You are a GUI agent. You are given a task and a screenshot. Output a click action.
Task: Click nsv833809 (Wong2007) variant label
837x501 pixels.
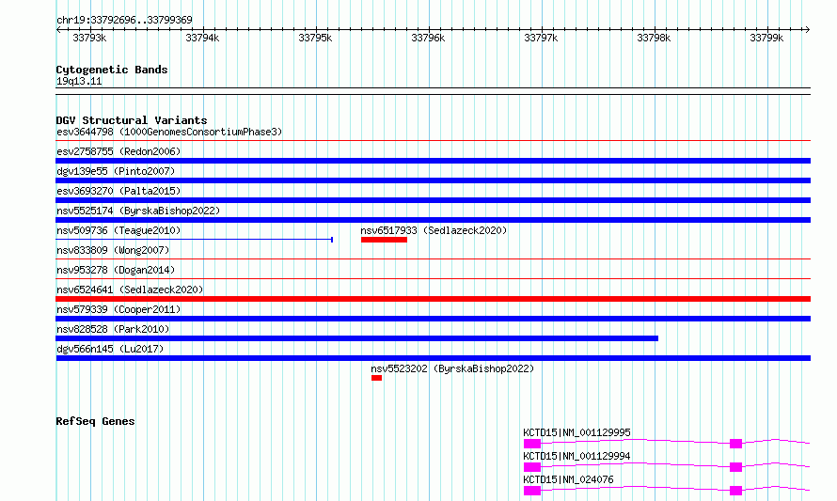click(113, 250)
